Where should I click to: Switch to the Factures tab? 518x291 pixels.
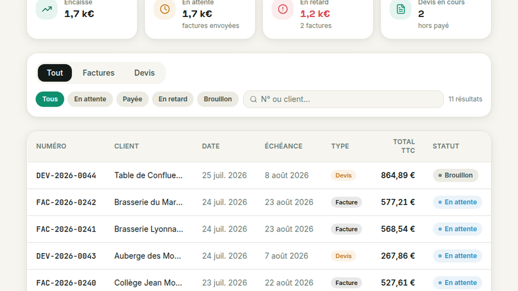(x=98, y=73)
